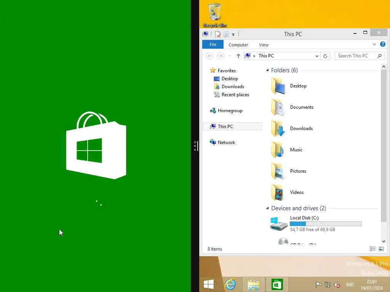Click the '8 items' status text
The width and height of the screenshot is (390, 292).
215,249
